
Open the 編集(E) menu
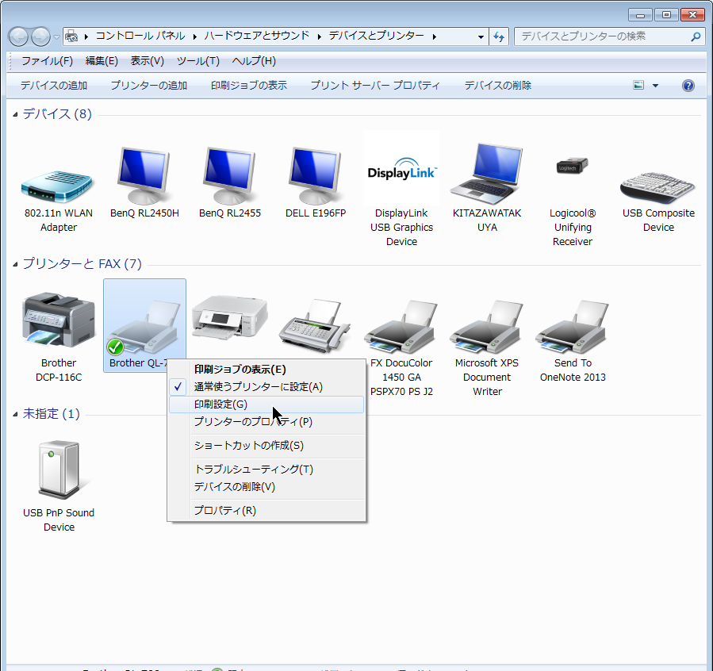tap(102, 61)
